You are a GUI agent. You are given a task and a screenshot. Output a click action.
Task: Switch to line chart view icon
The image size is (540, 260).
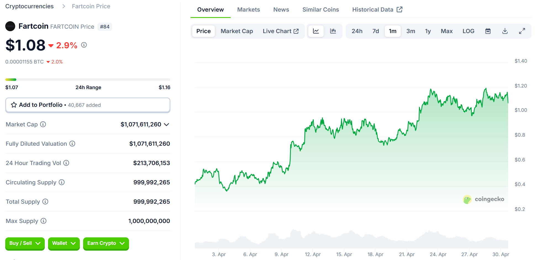coord(316,31)
